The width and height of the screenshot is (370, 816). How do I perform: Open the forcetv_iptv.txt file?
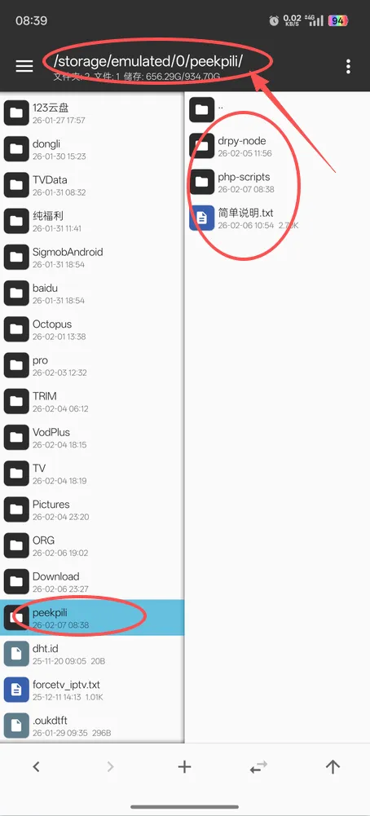pos(92,690)
